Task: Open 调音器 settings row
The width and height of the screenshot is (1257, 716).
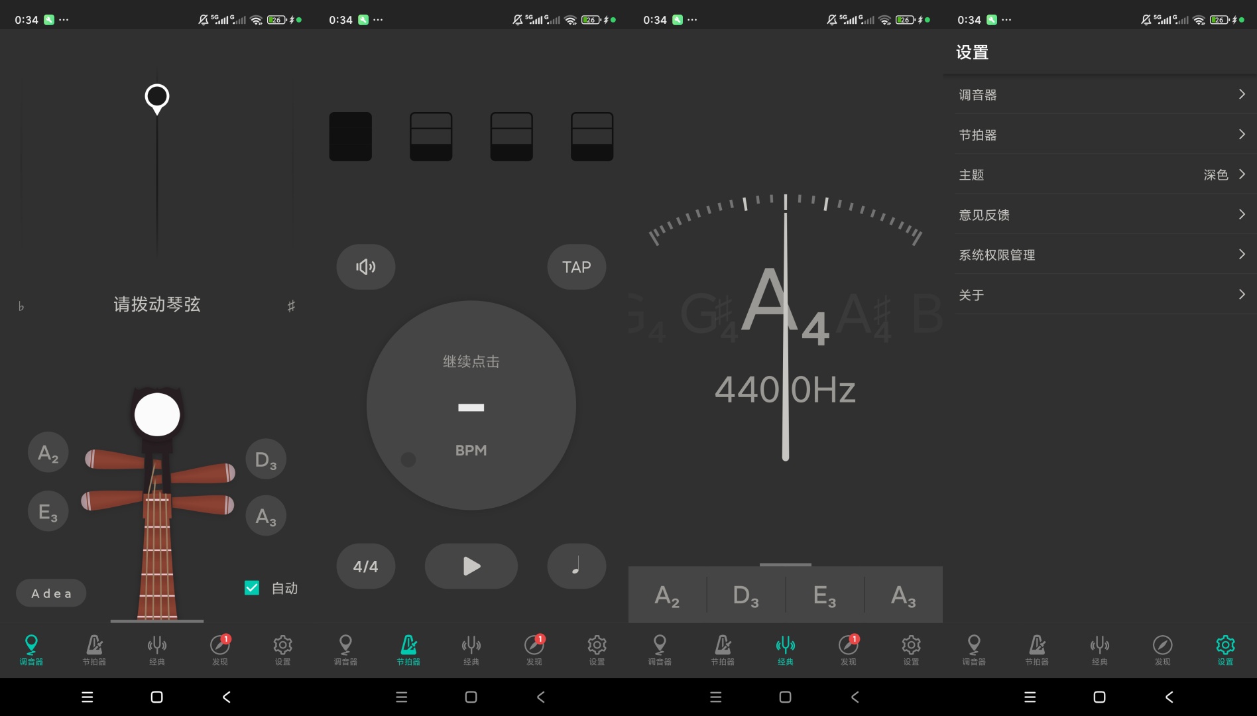Action: pyautogui.click(x=1100, y=95)
